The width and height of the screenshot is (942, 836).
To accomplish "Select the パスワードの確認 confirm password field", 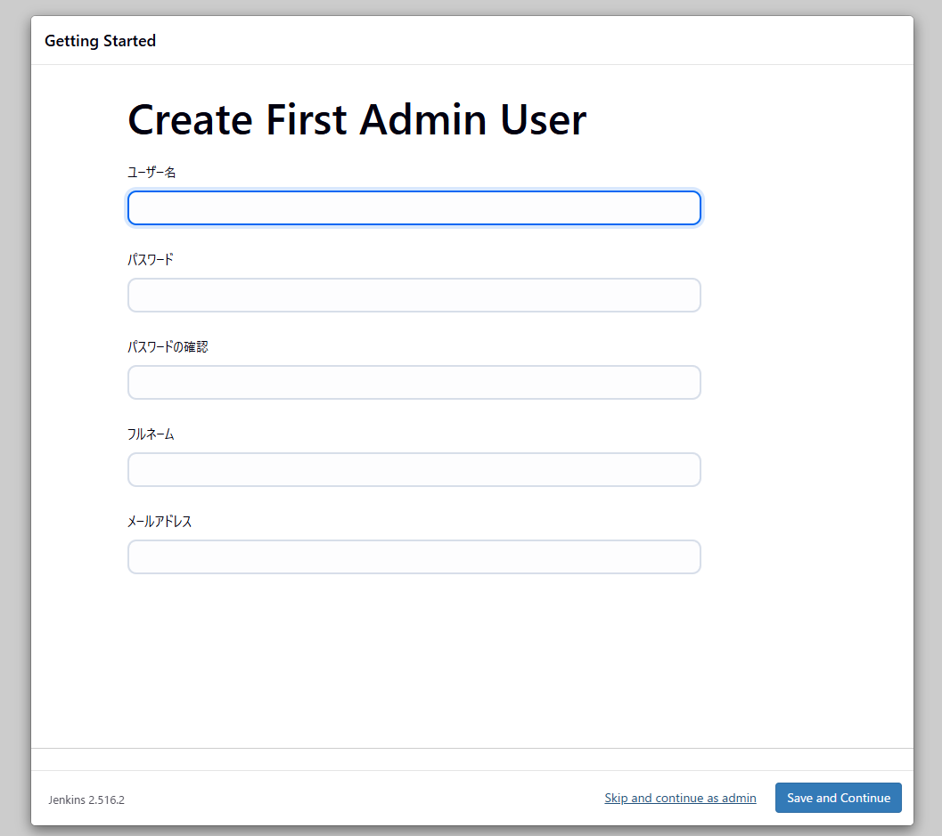I will click(414, 383).
